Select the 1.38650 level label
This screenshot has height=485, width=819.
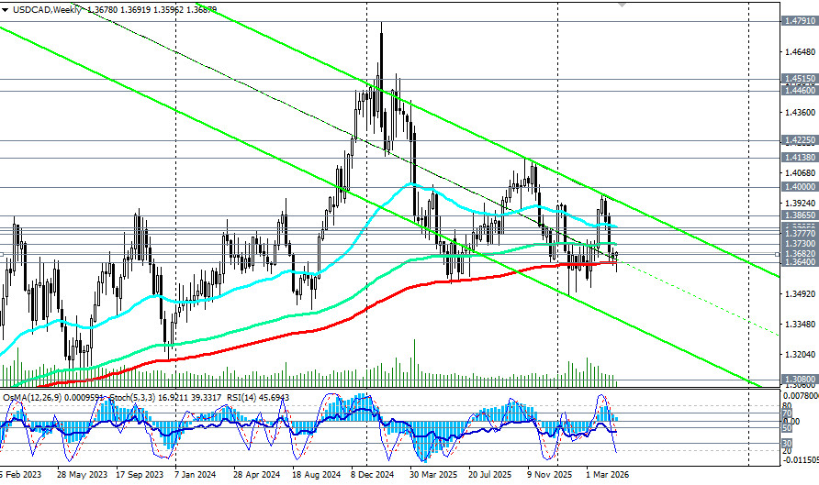pyautogui.click(x=799, y=215)
